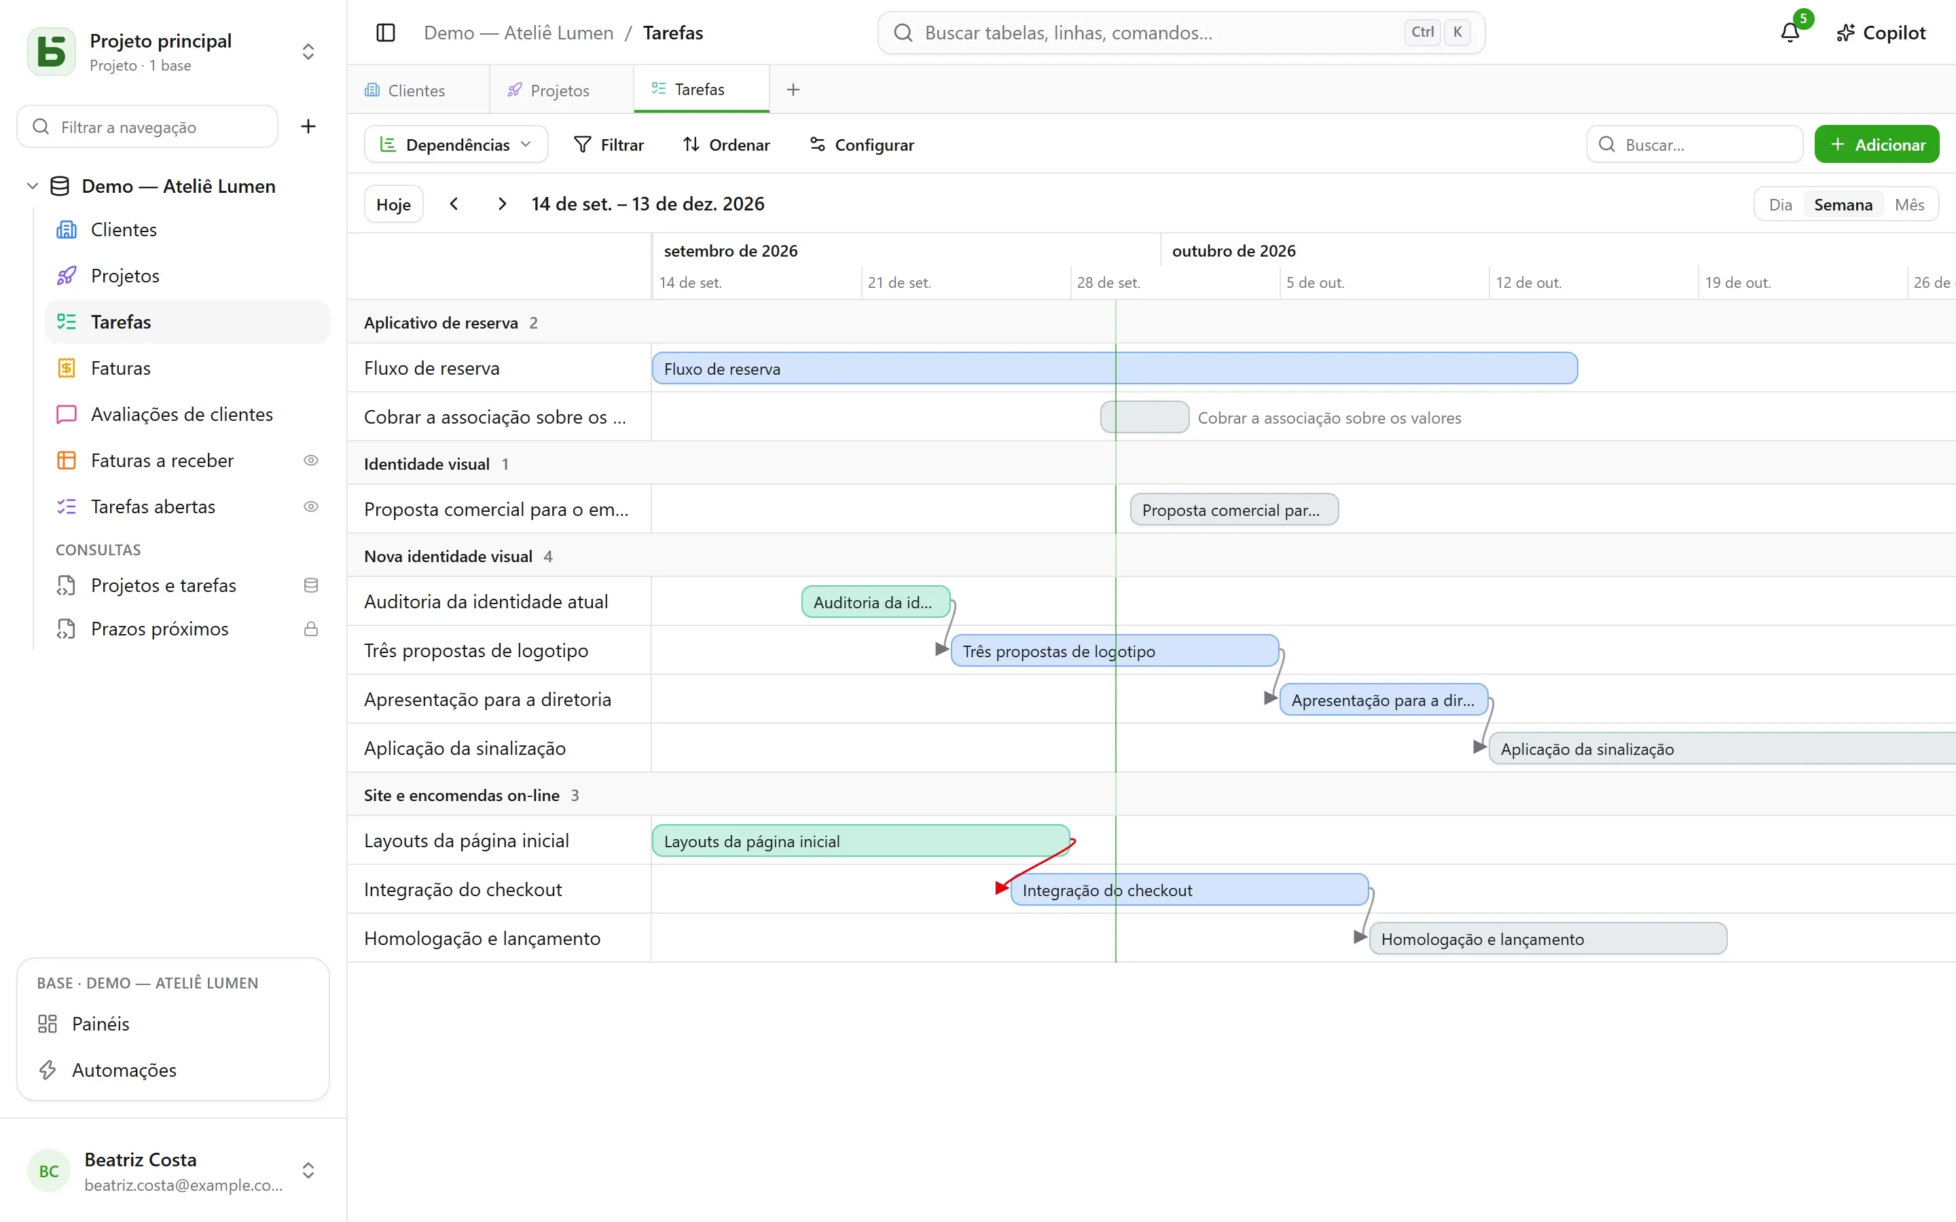Click the green Adicionar button

click(1876, 145)
